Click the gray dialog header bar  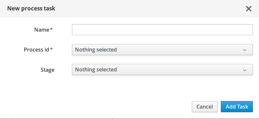tap(130, 9)
